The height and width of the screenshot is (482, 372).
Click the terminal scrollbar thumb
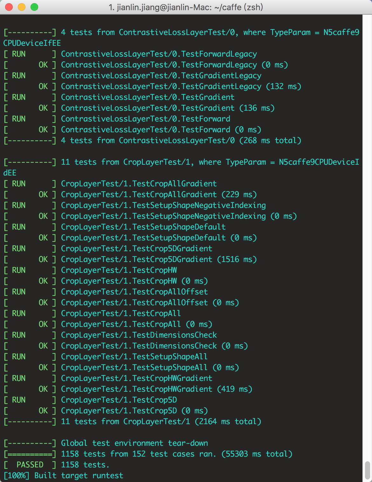pos(367,470)
